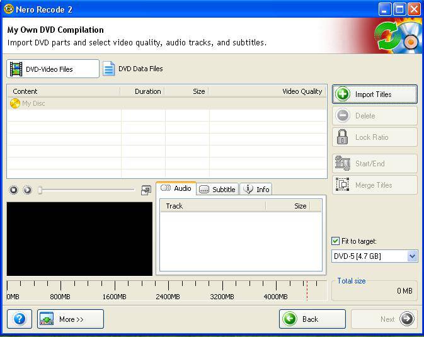The width and height of the screenshot is (424, 337).
Task: Click the preview seek slider track
Action: point(87,190)
